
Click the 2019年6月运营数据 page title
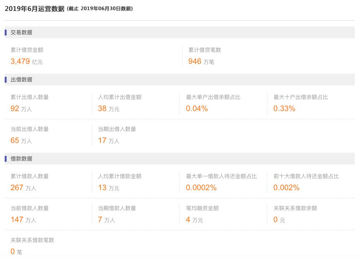[34, 9]
